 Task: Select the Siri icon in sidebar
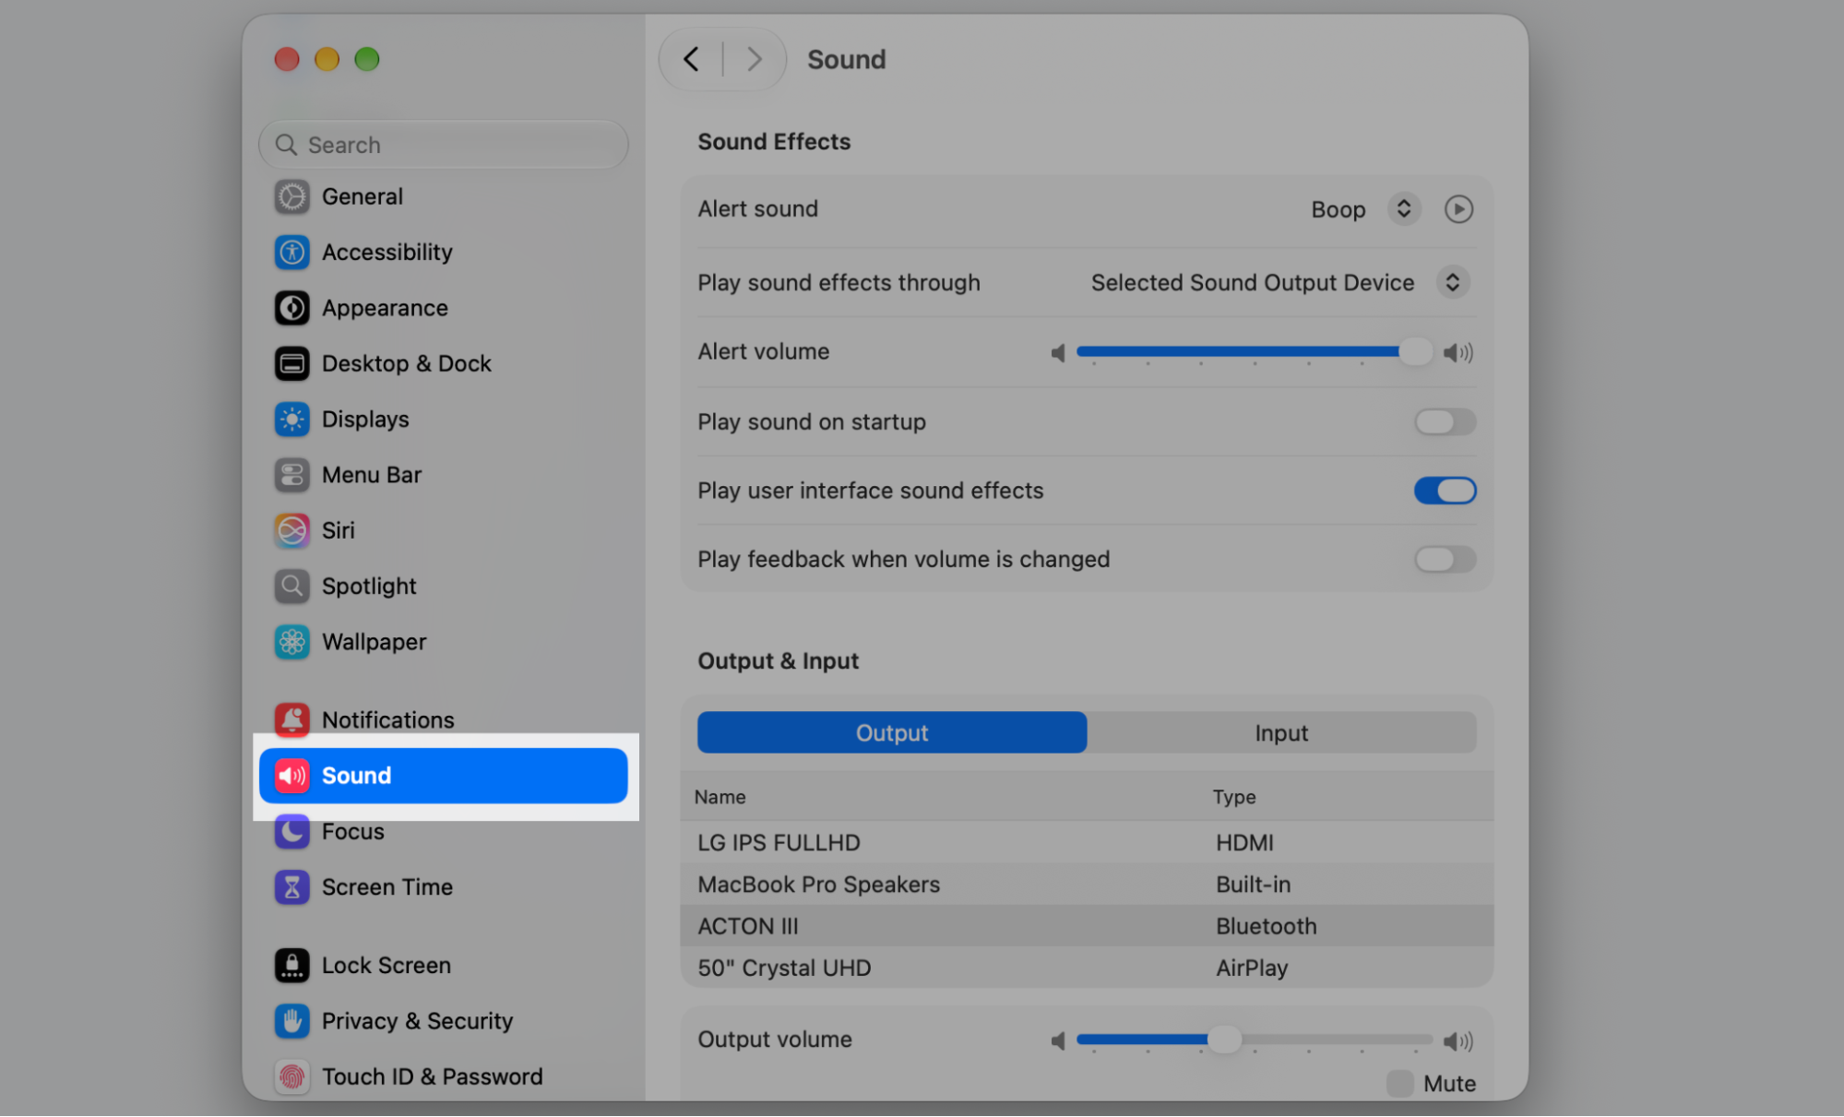[291, 530]
